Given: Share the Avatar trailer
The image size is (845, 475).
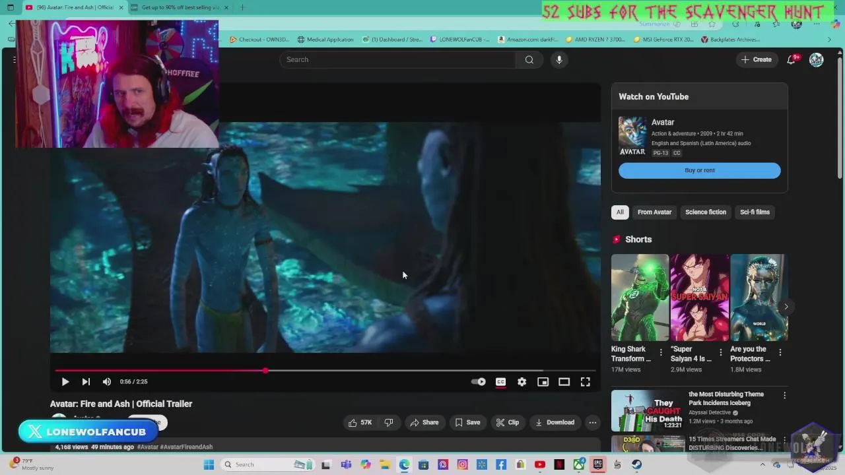Looking at the screenshot, I should (x=424, y=422).
